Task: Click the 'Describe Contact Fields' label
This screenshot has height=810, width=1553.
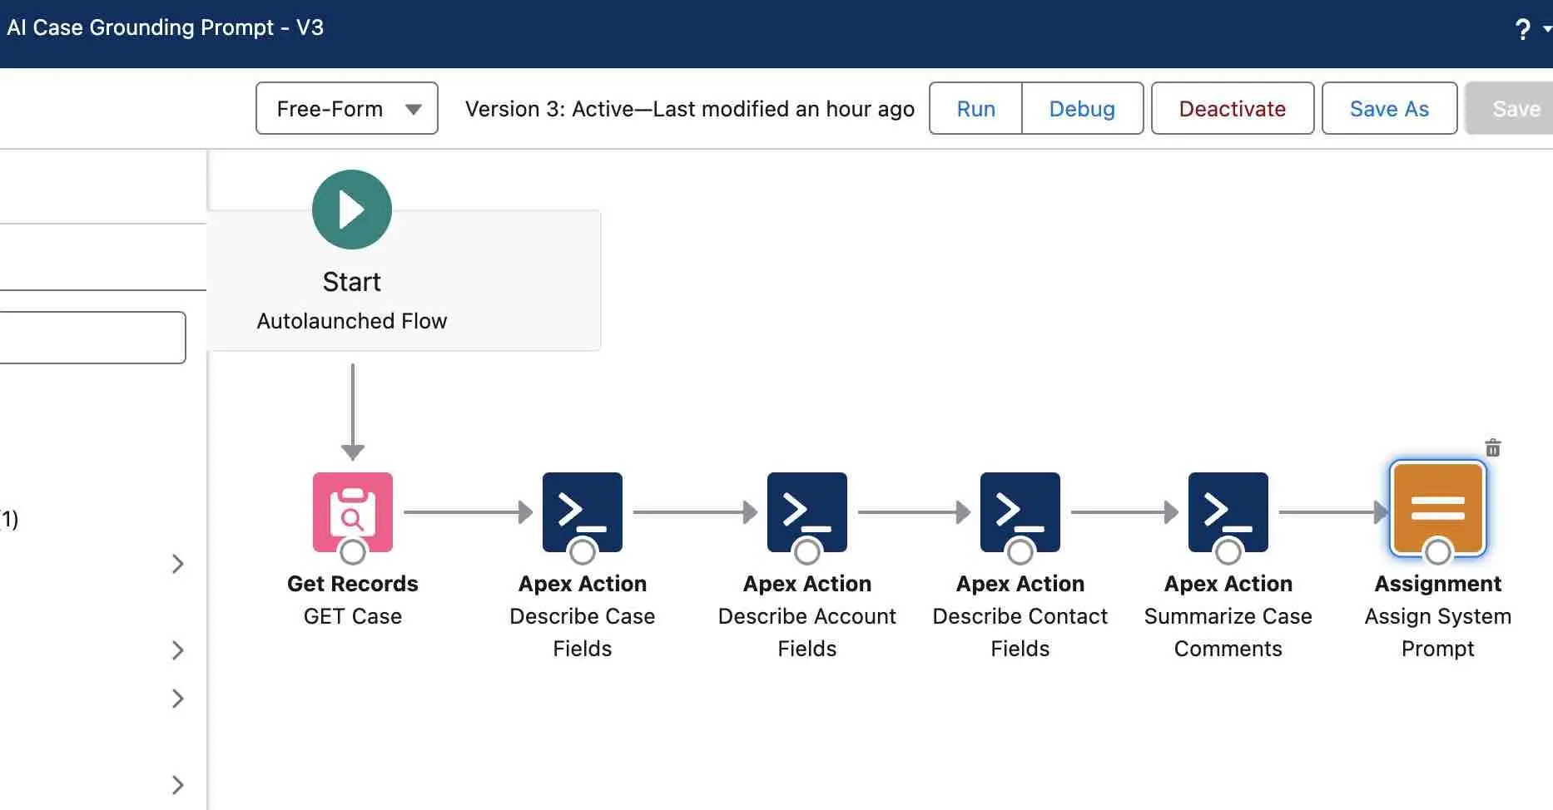Action: tap(1020, 632)
